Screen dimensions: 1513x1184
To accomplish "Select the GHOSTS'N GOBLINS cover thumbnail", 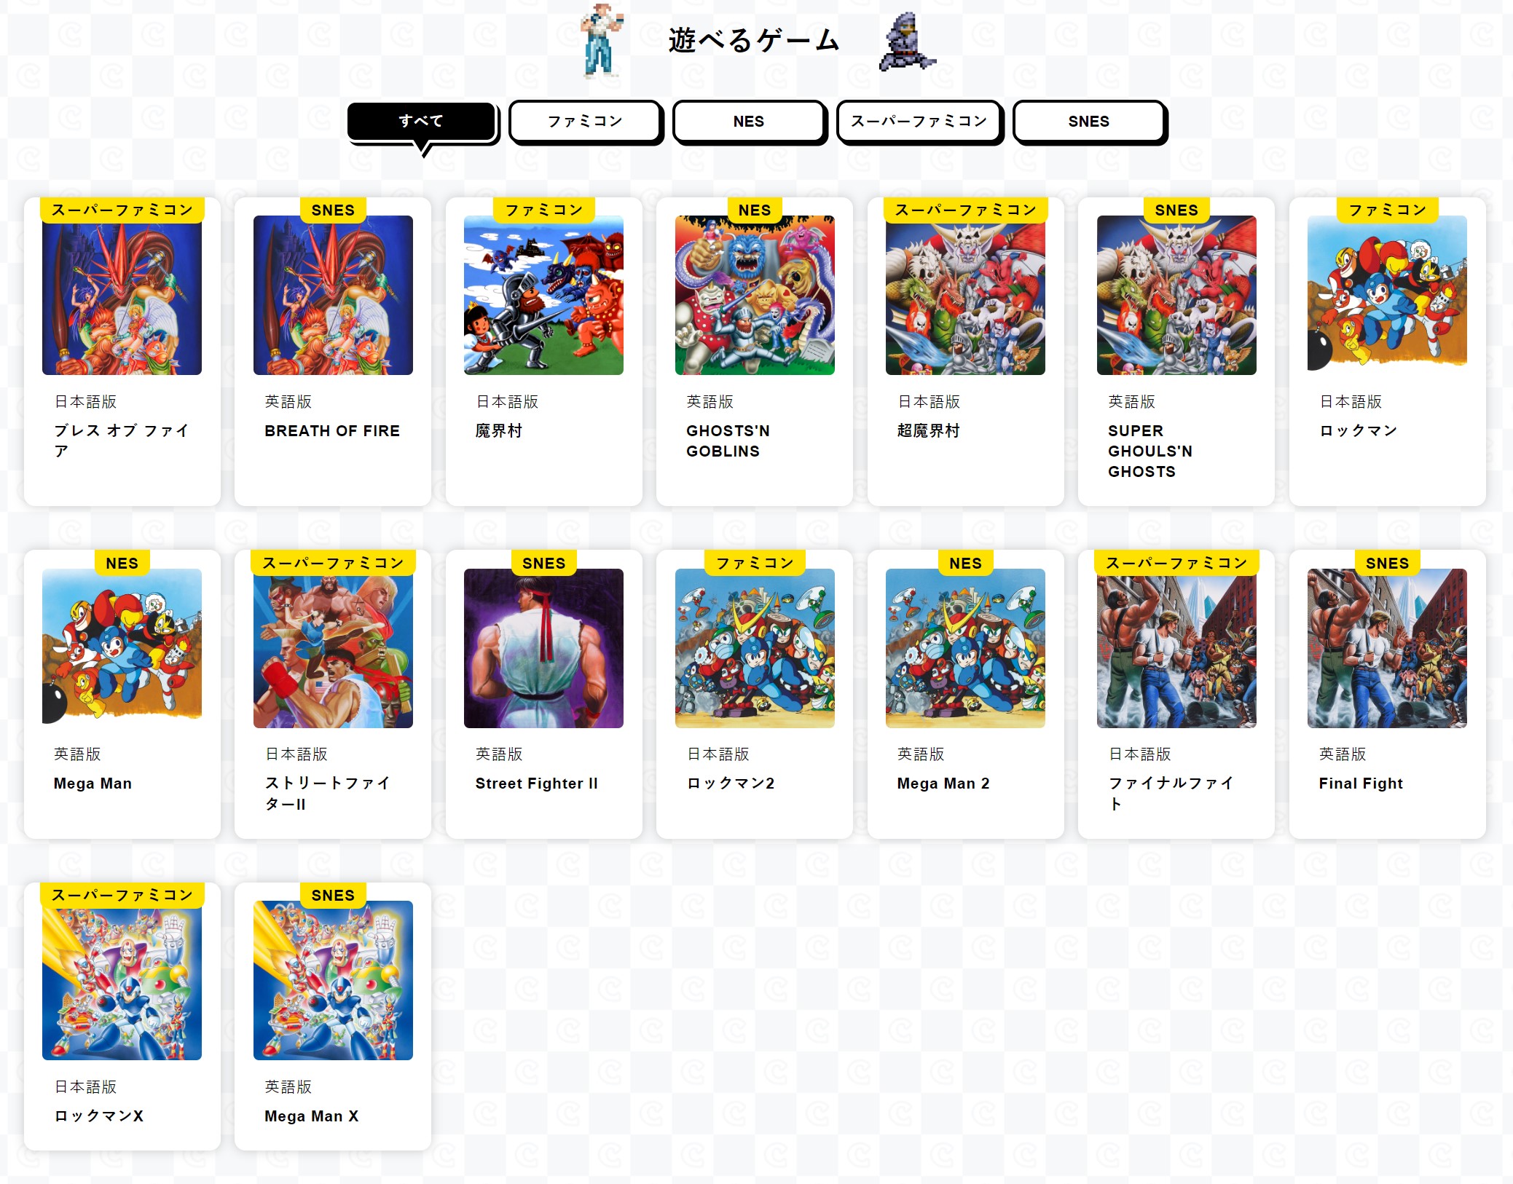I will 755,295.
